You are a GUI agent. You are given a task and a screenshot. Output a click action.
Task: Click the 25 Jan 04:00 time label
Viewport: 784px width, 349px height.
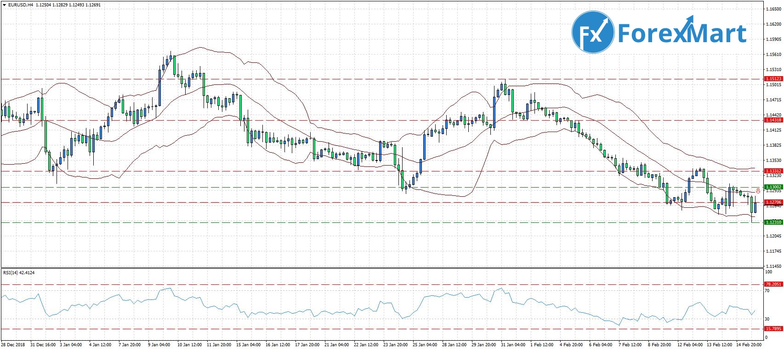pos(425,345)
